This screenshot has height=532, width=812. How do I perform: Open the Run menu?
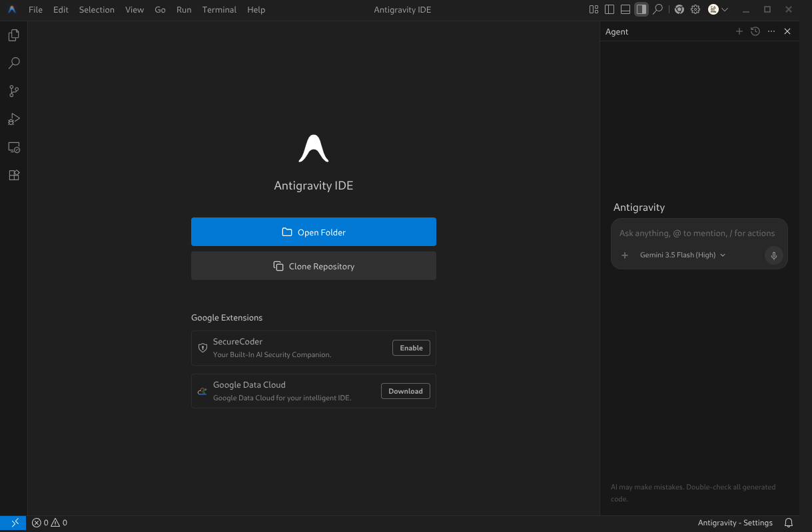click(184, 9)
